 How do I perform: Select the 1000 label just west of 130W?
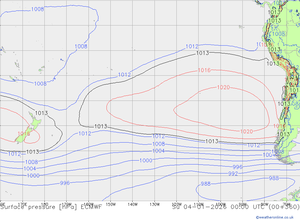click(146, 161)
